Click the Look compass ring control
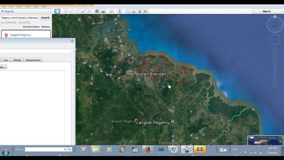 pos(275,24)
